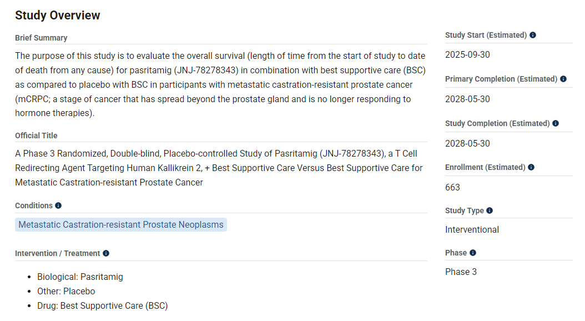Select Drug: Best Supportive Care (BSC) item
Viewport: 585px width, 321px height.
(x=103, y=305)
